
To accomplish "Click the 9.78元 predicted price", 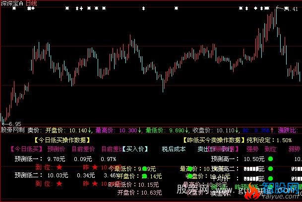I will (x=56, y=159).
